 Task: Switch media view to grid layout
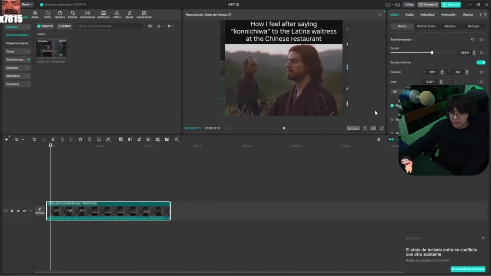[x=150, y=26]
